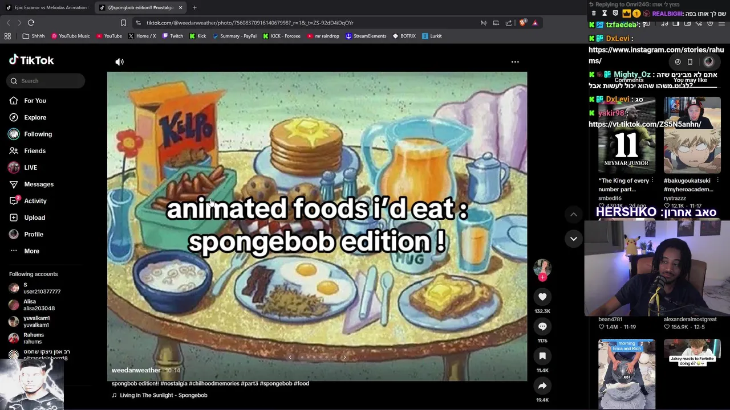Go back in browser history
This screenshot has height=410, width=730.
tap(8, 23)
